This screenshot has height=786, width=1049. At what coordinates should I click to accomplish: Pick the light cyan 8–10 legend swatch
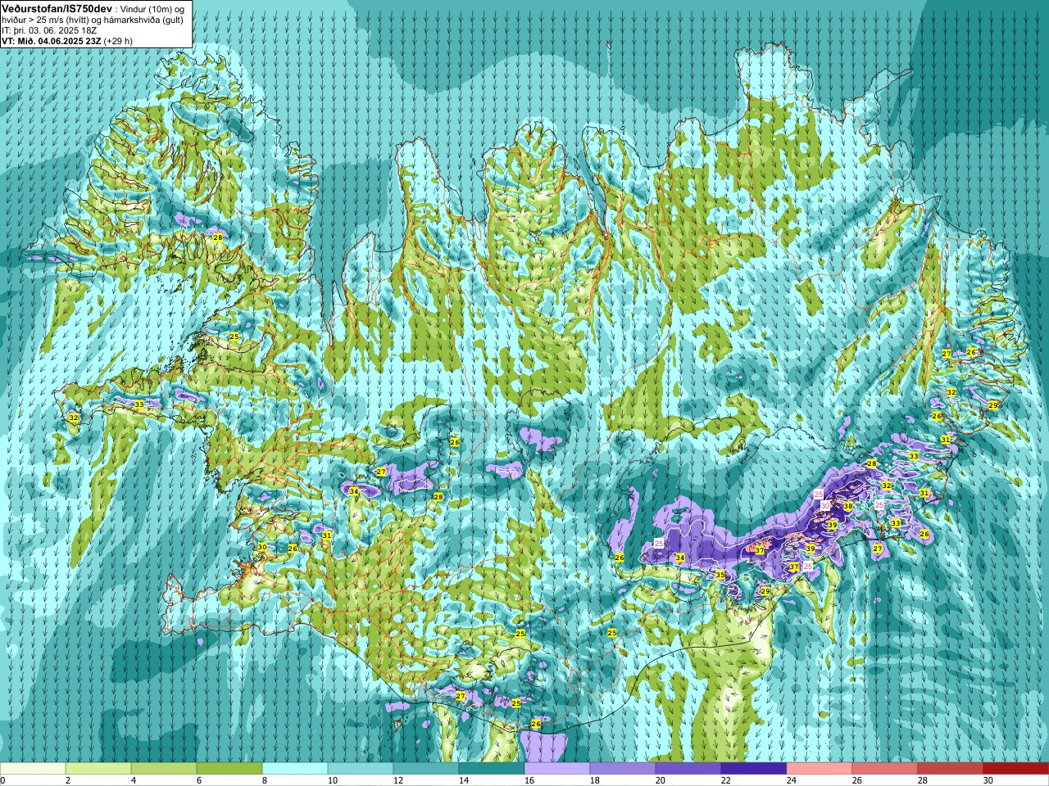[x=295, y=769]
